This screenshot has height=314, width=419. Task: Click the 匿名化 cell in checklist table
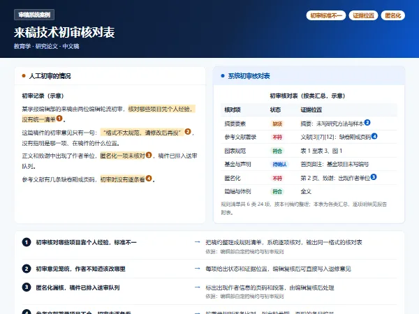[x=233, y=178]
